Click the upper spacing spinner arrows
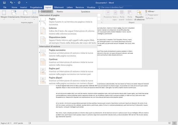The width and height of the screenshot is (178, 125). point(101,15)
